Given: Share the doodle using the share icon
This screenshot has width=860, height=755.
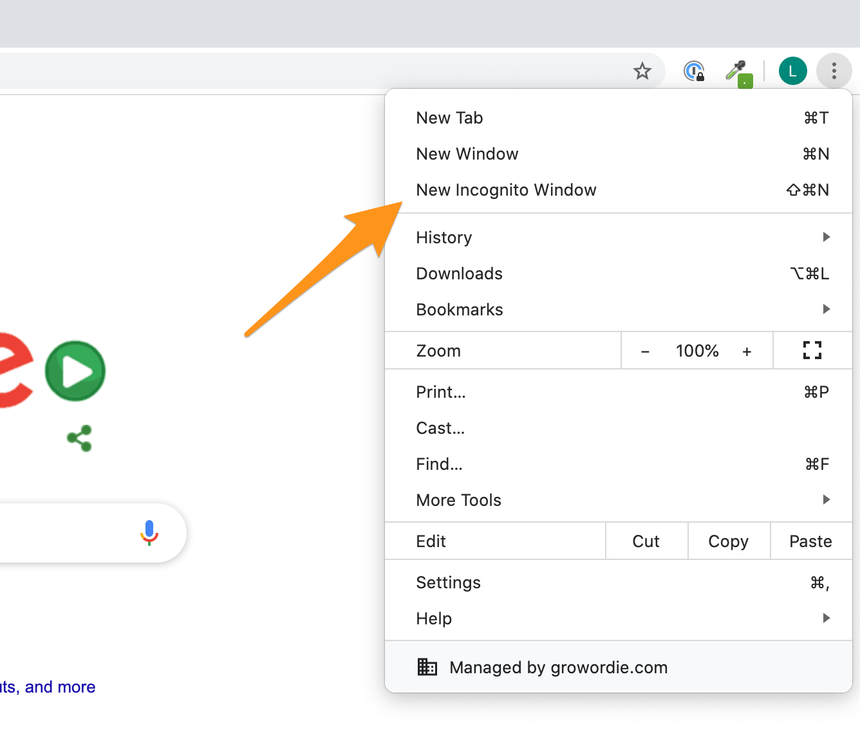Looking at the screenshot, I should (x=79, y=438).
